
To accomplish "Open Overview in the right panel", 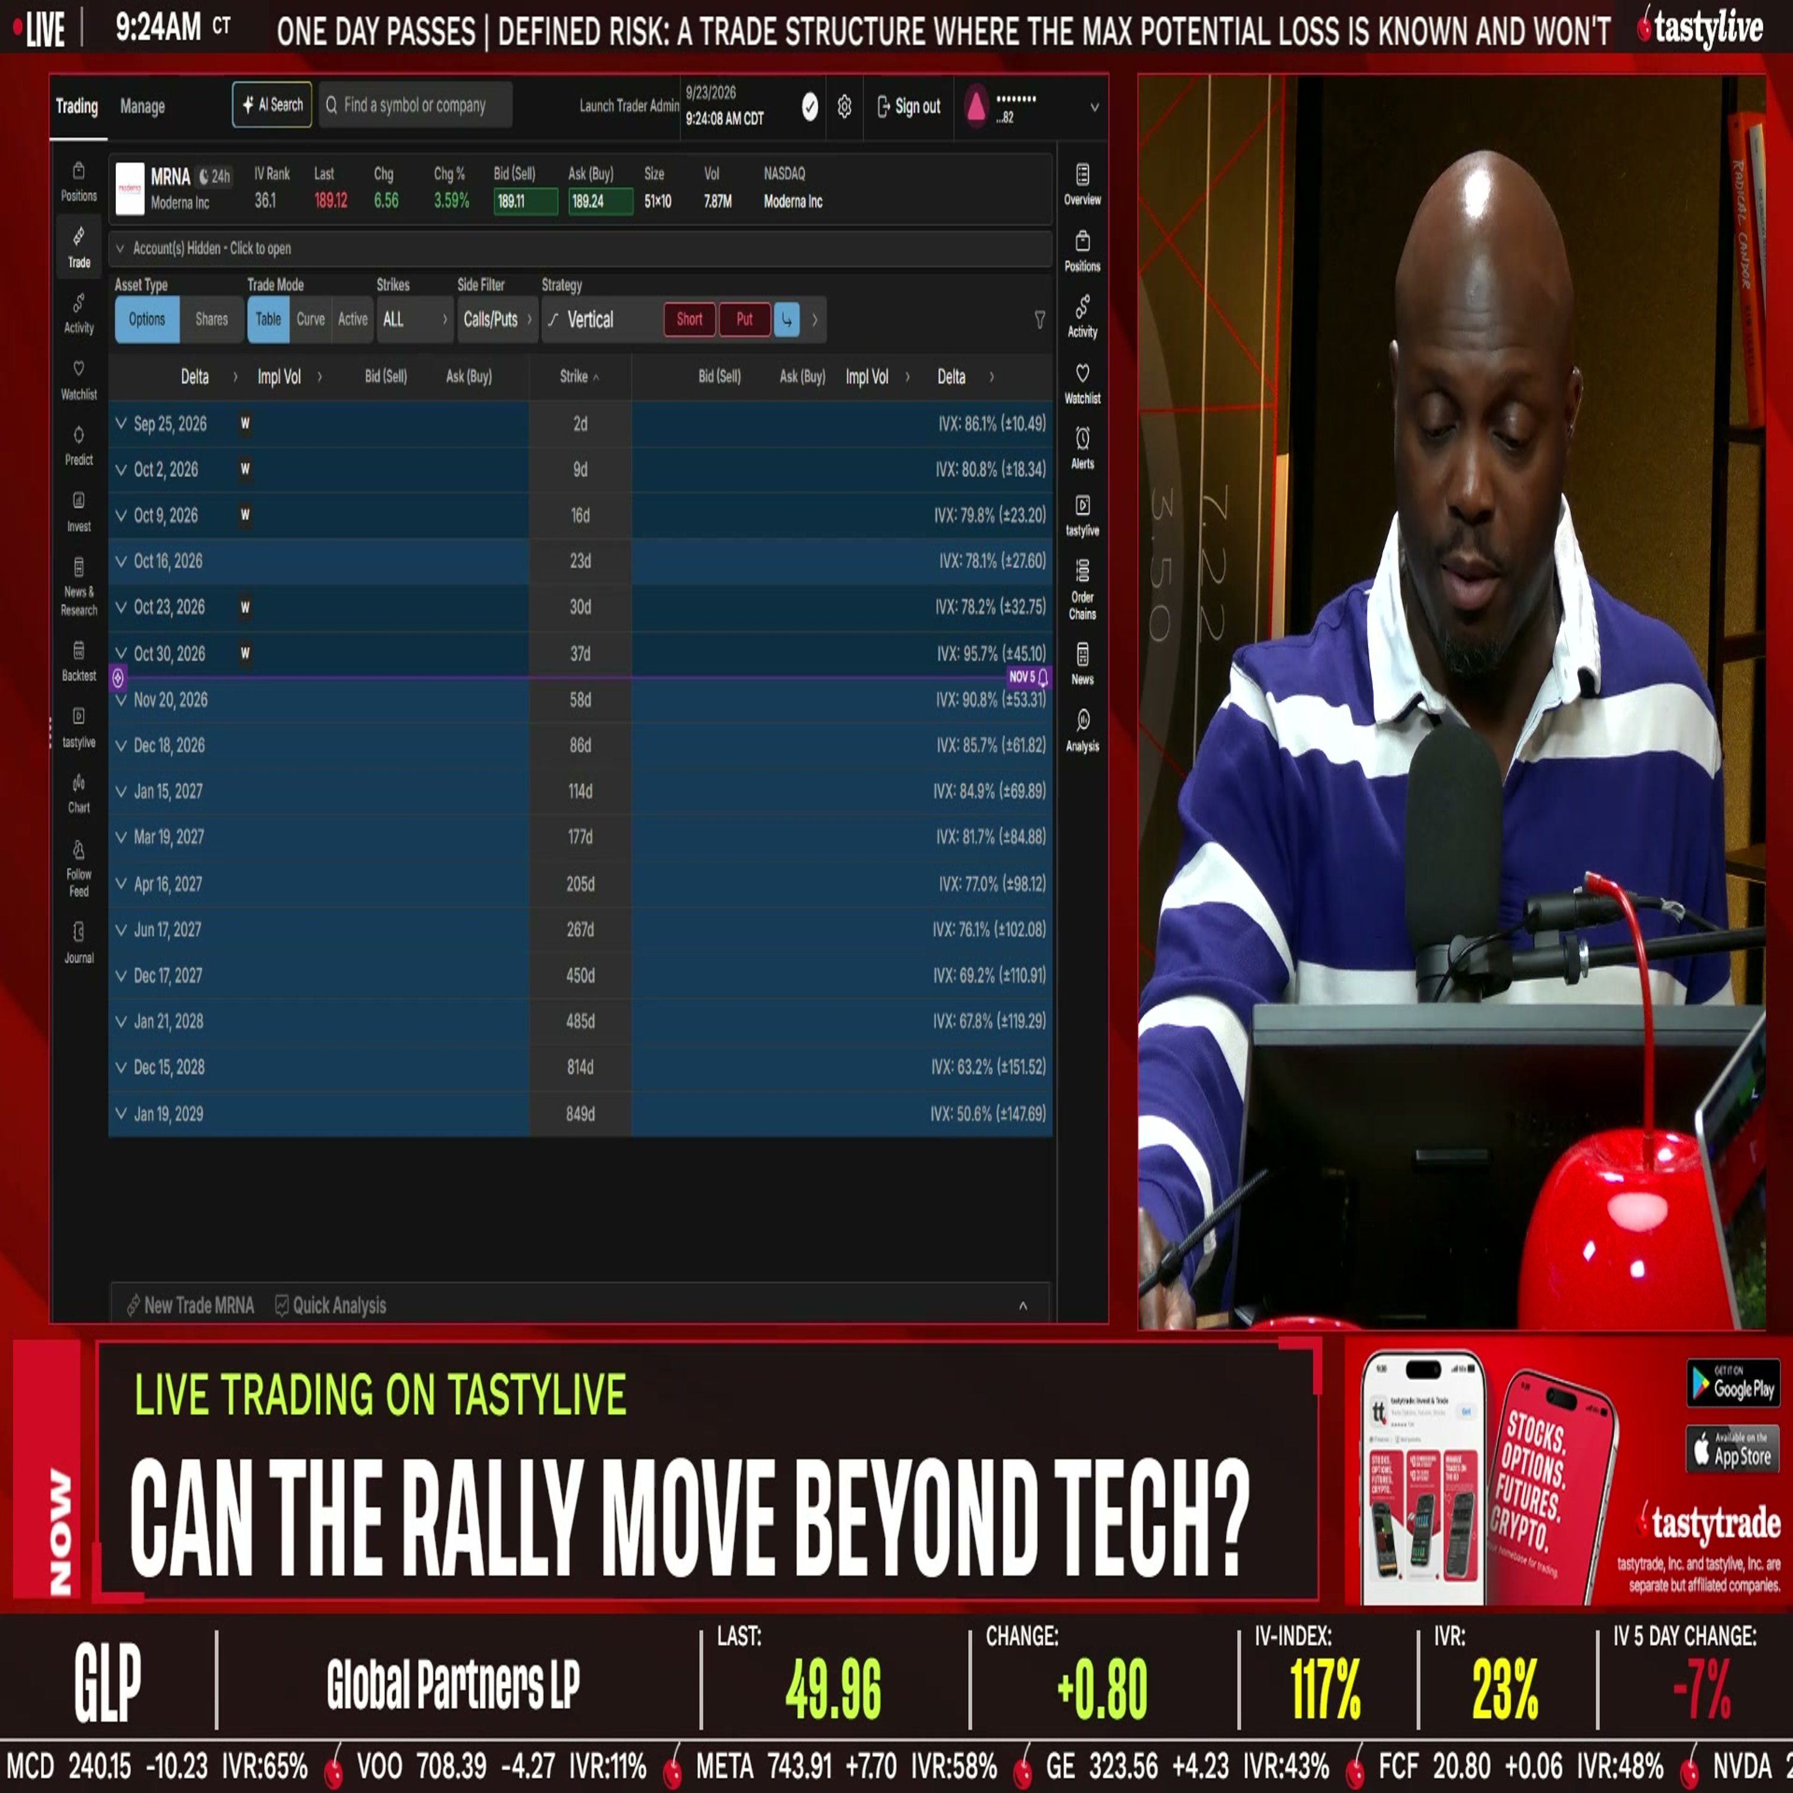I will click(x=1082, y=185).
